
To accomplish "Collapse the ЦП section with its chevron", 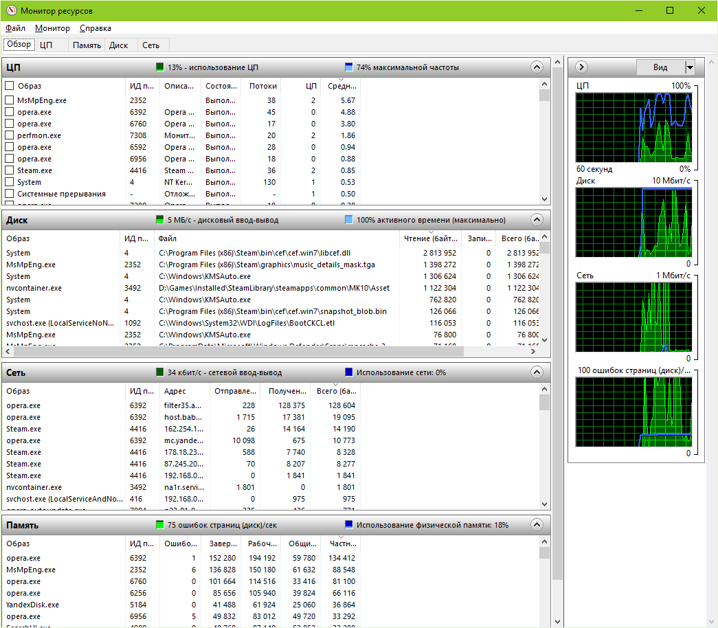I will pyautogui.click(x=537, y=67).
